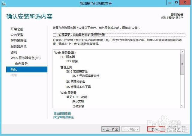Click the 指定备用源路径 link
The width and height of the screenshot is (192, 136).
coord(63,117)
